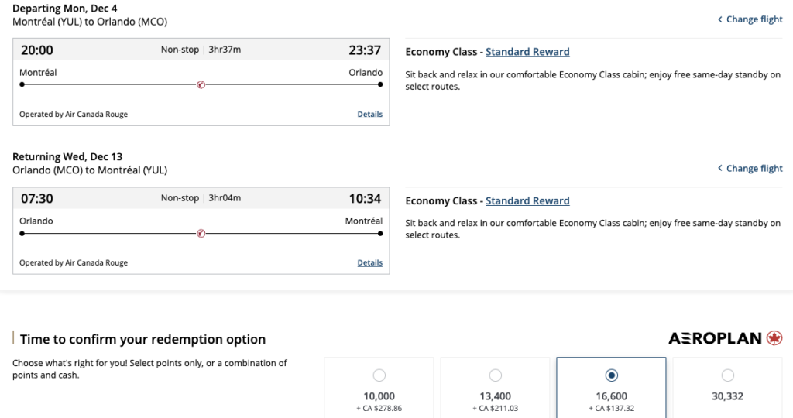Click the Montréal arrival dot on returning timeline

[380, 233]
